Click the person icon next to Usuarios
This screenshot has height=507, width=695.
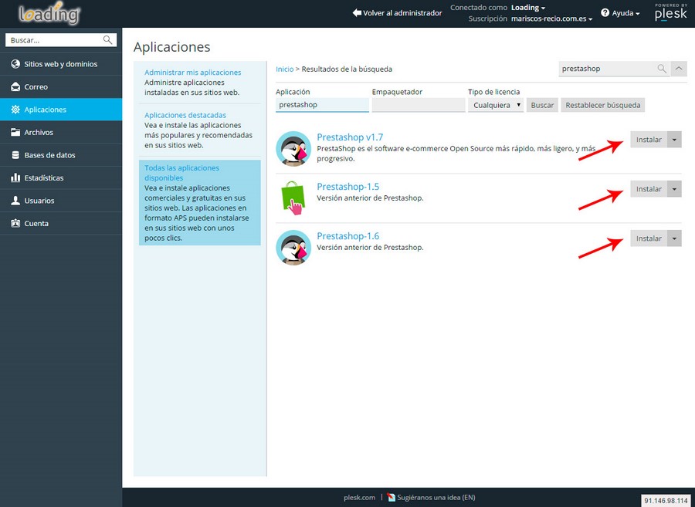click(x=15, y=201)
